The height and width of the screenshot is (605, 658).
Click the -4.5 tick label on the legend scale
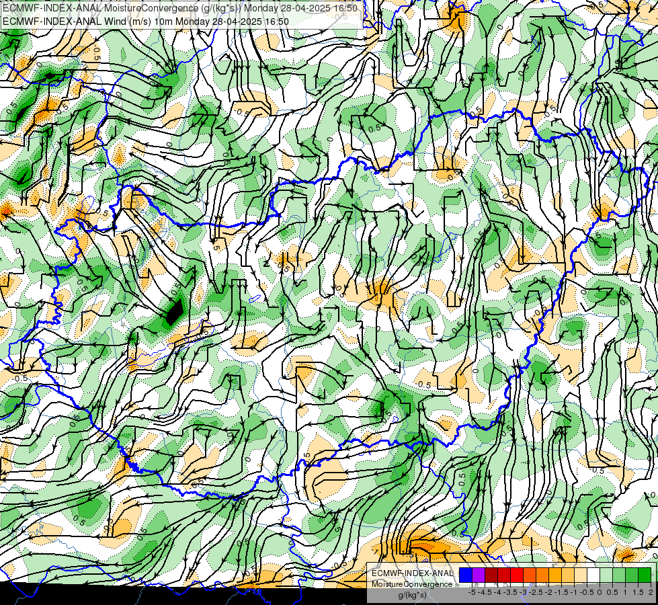click(485, 592)
